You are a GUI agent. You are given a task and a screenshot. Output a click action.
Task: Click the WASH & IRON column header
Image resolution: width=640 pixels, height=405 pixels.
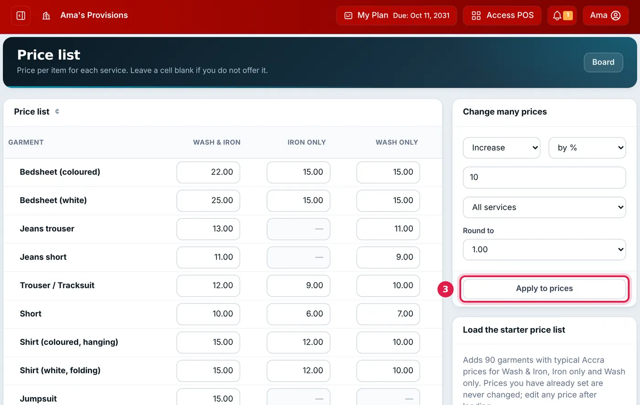217,142
